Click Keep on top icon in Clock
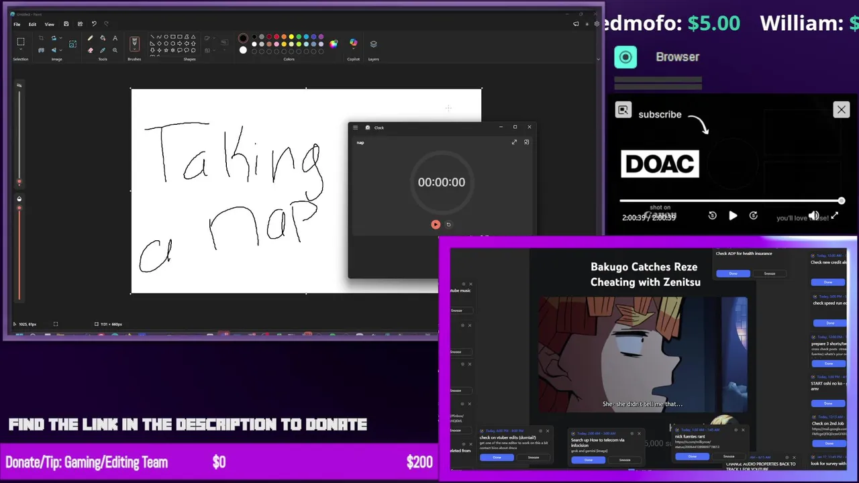Image resolution: width=859 pixels, height=483 pixels. (526, 142)
